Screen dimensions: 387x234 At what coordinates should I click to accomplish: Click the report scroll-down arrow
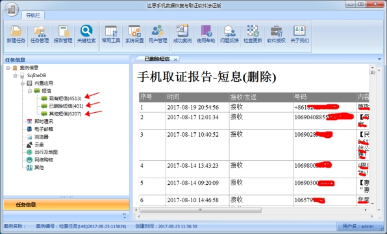coord(373,204)
